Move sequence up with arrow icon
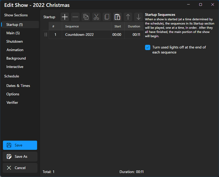Screen dimensions: 219x177 pyautogui.click(x=128, y=17)
